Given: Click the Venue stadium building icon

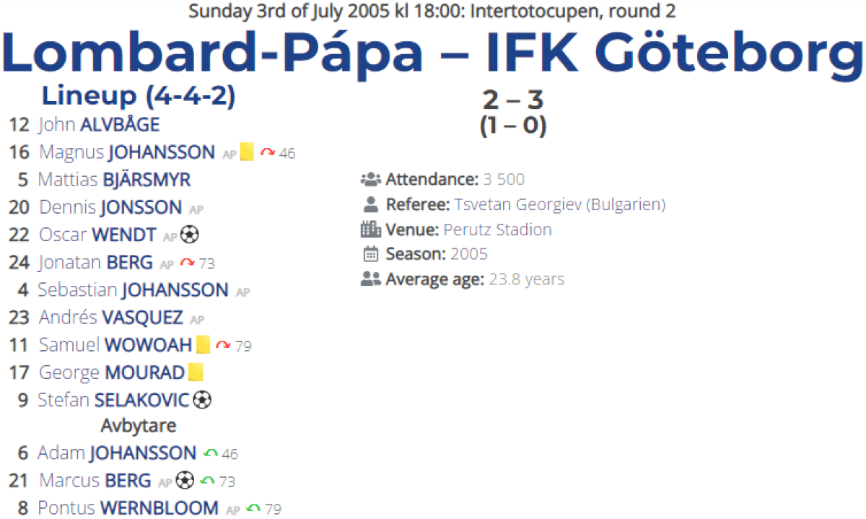Looking at the screenshot, I should [370, 230].
